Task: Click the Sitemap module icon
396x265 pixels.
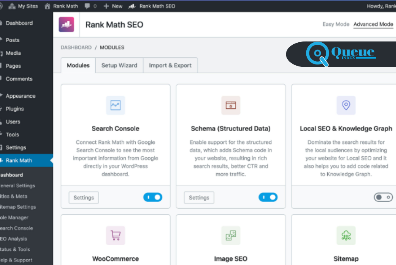Action: [x=346, y=235]
